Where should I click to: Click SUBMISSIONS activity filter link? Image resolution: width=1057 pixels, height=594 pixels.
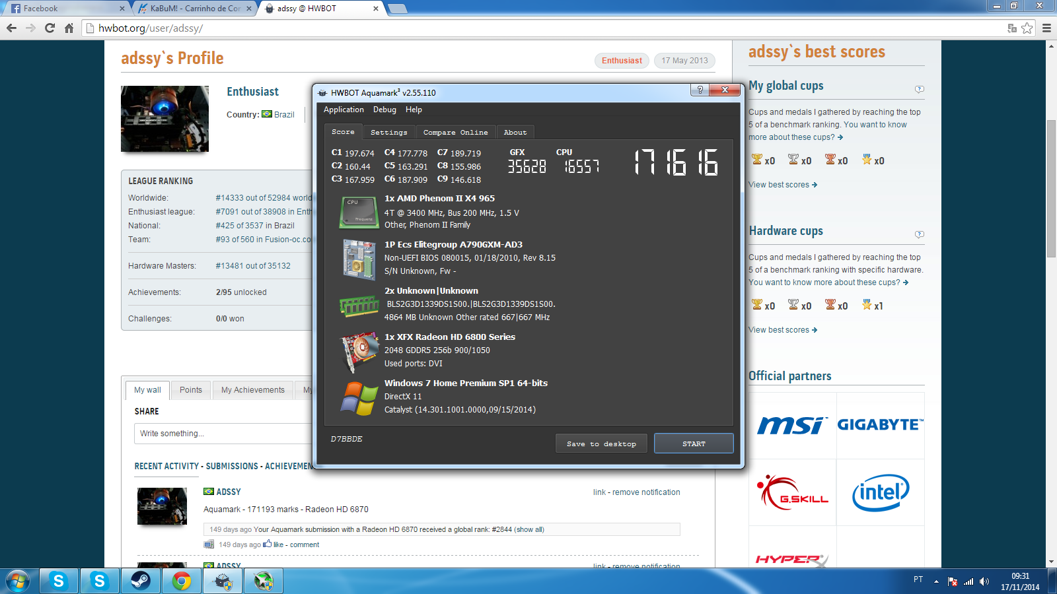pyautogui.click(x=232, y=466)
